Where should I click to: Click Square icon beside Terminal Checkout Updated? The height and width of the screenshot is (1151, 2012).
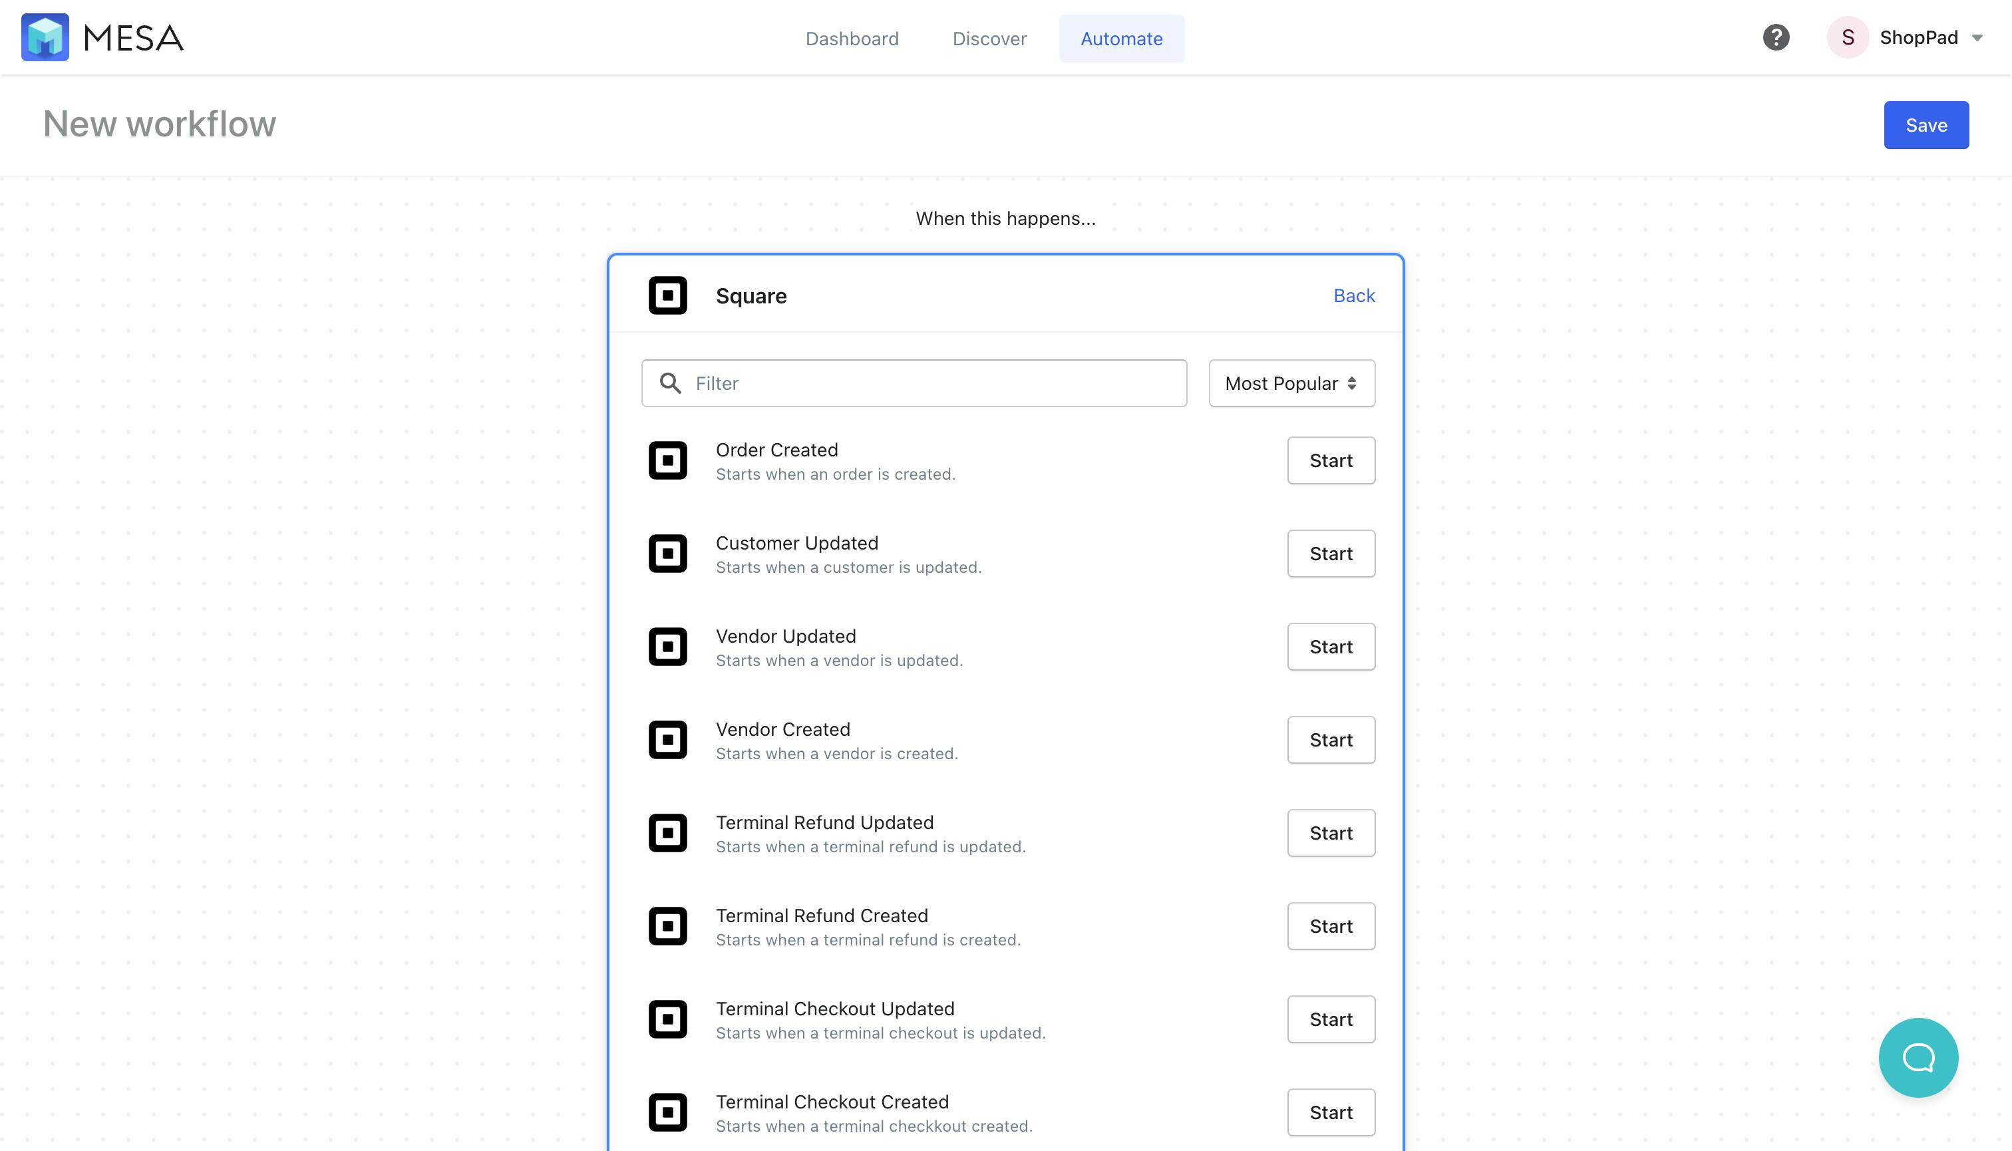click(x=667, y=1020)
